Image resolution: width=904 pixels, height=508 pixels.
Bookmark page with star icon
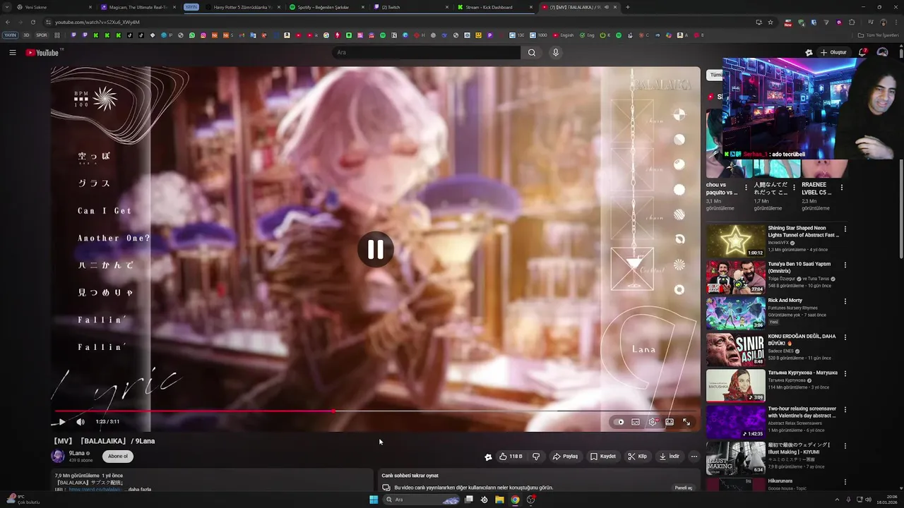pyautogui.click(x=771, y=22)
